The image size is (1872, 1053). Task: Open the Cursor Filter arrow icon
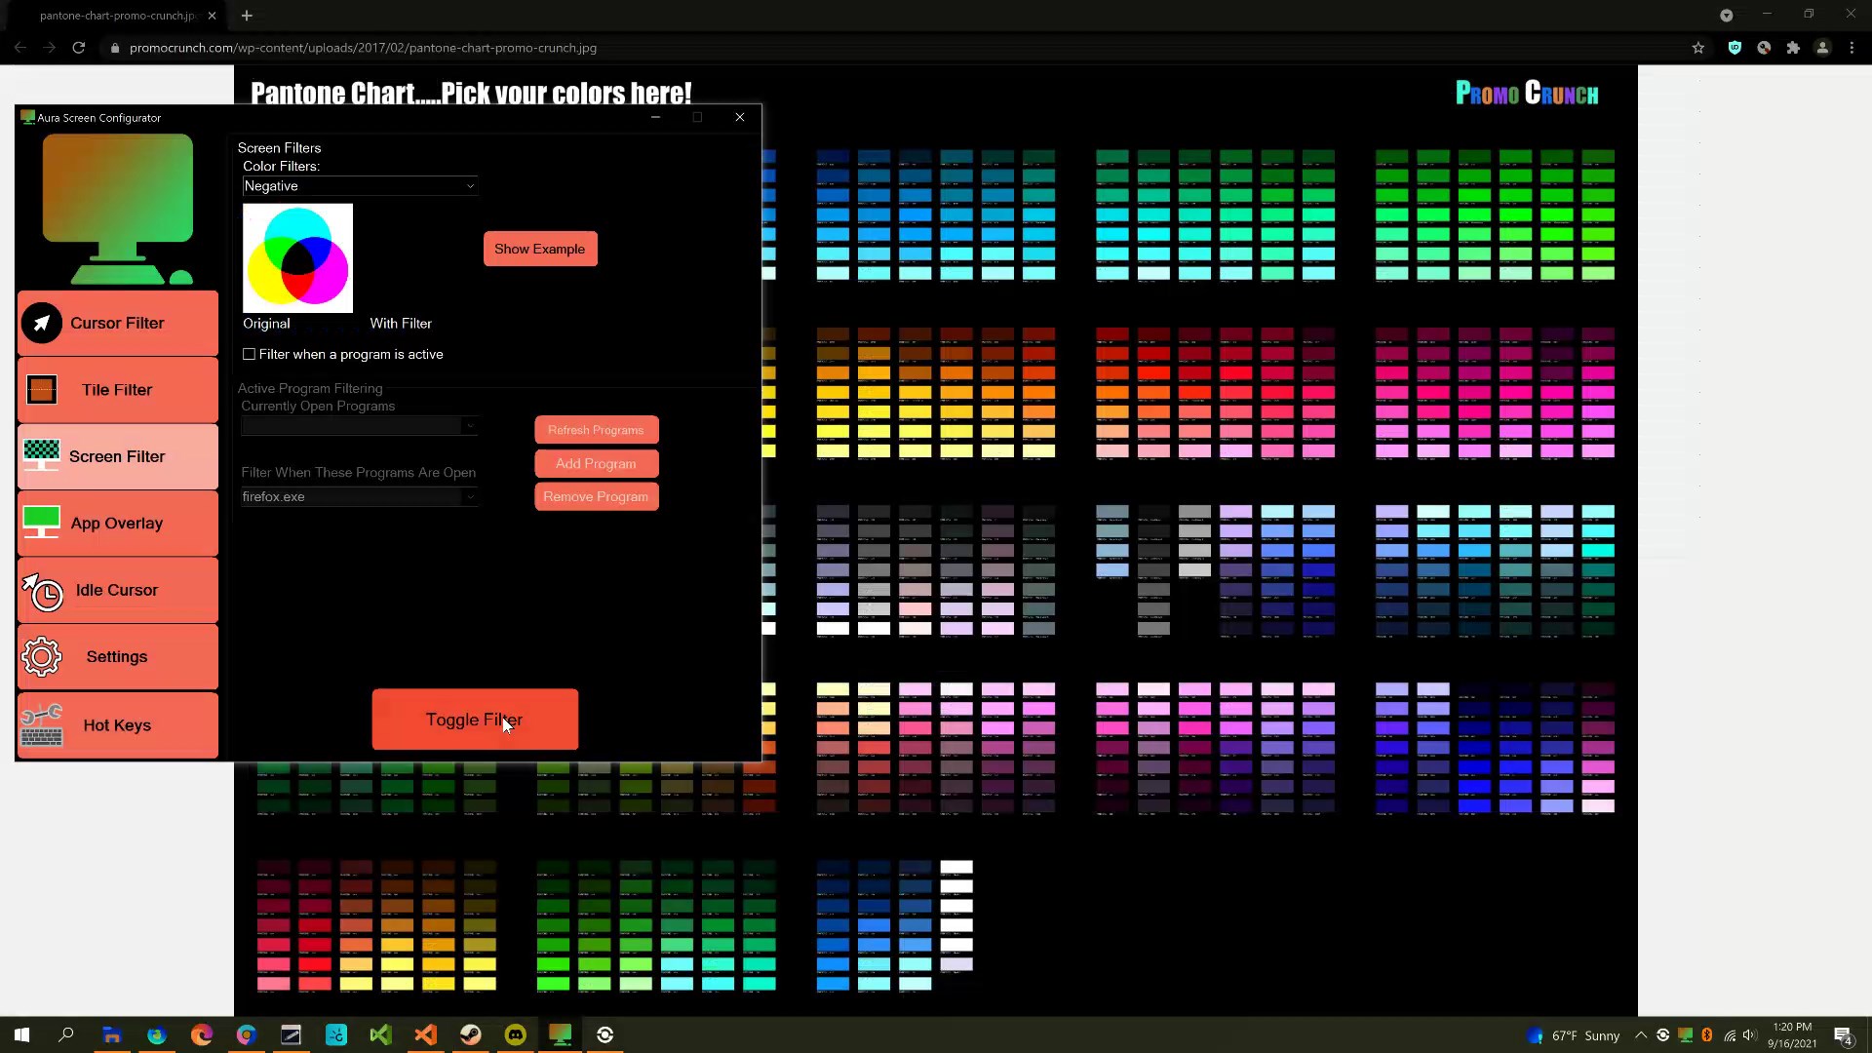pos(42,323)
